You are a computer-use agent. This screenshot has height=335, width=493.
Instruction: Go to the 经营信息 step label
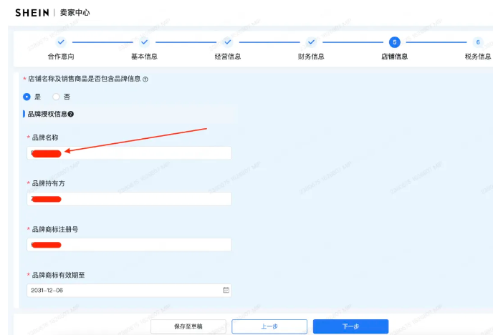228,57
